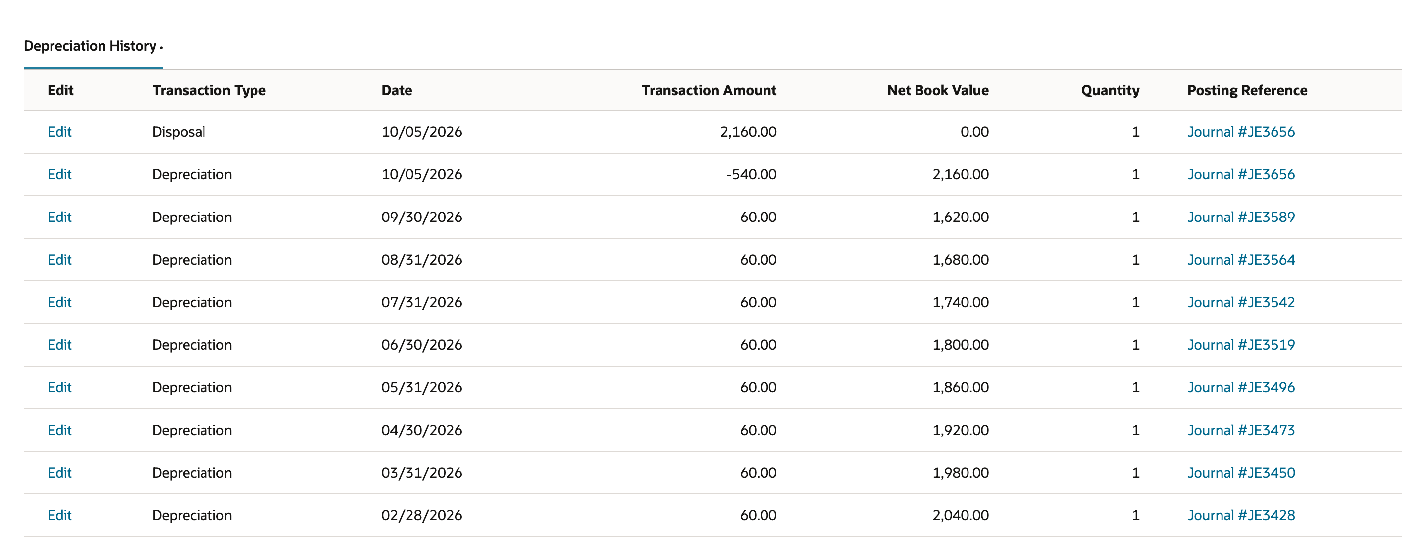Open Journal #JE3496 posting reference
Viewport: 1426px width, 545px height.
pyautogui.click(x=1240, y=388)
